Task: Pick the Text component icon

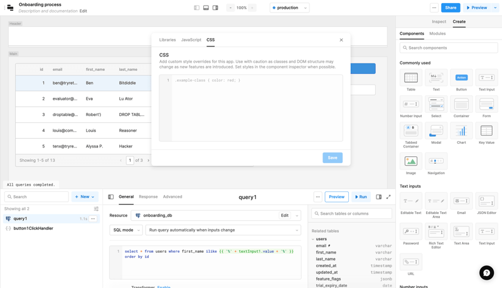Action: coord(436,78)
